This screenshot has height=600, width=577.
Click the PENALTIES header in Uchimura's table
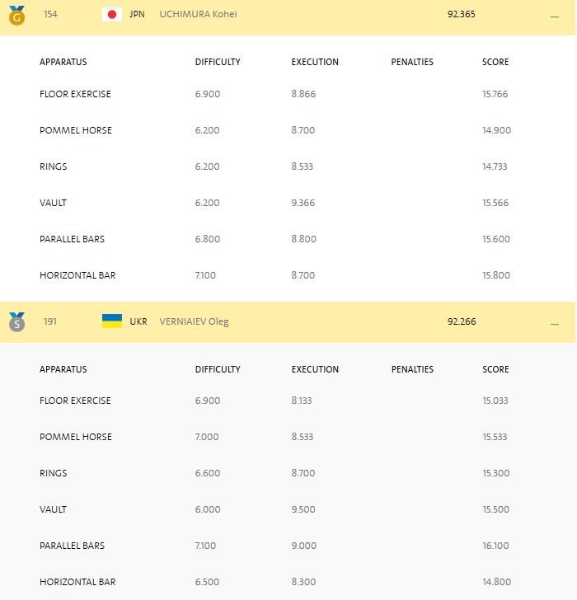pyautogui.click(x=412, y=62)
